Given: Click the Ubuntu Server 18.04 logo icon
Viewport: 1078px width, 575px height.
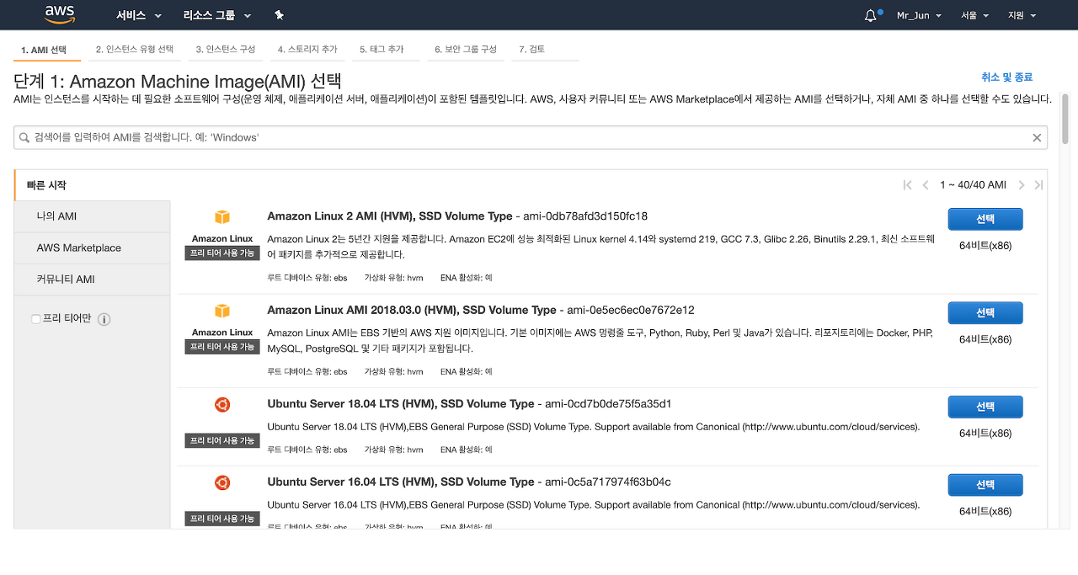Looking at the screenshot, I should (221, 404).
